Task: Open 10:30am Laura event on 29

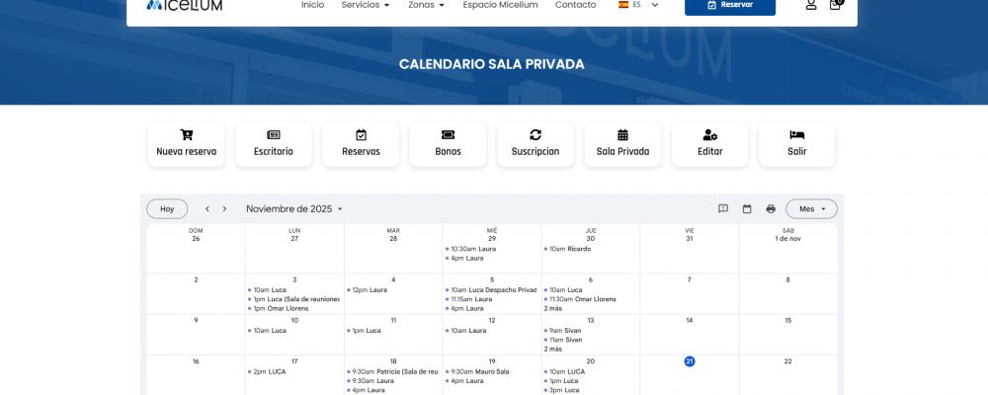Action: coord(472,249)
